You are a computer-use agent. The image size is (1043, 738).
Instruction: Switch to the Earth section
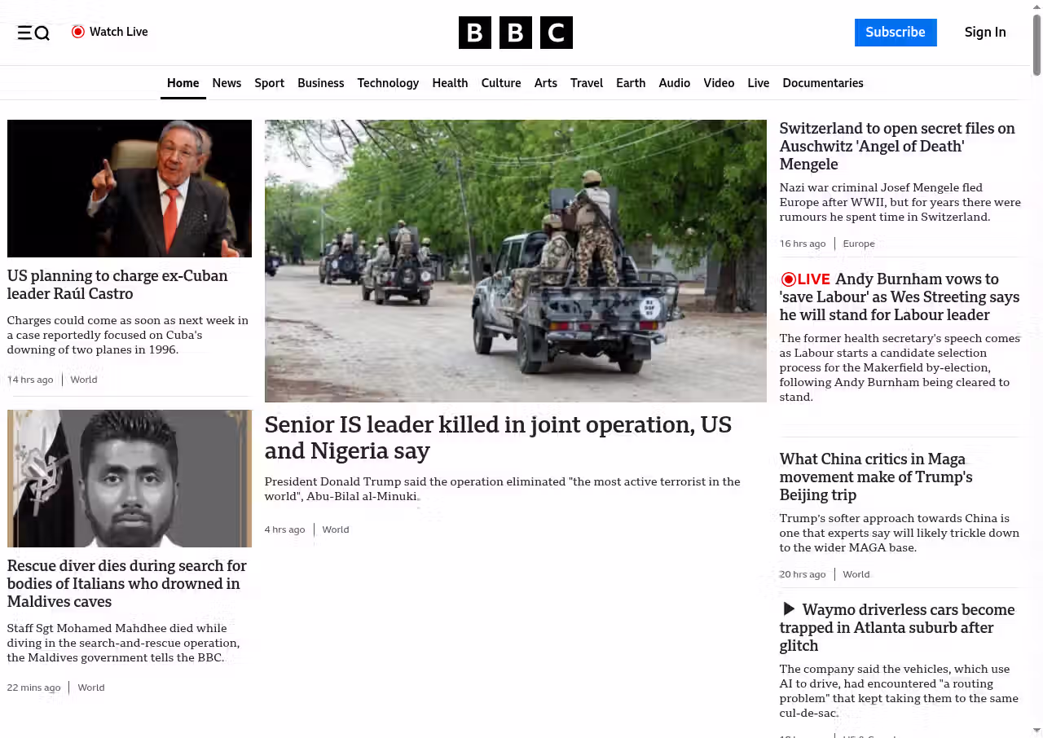(631, 83)
